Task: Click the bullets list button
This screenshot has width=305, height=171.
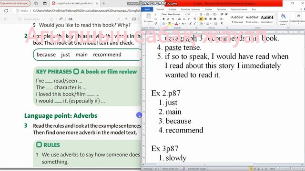Action: click(201, 14)
